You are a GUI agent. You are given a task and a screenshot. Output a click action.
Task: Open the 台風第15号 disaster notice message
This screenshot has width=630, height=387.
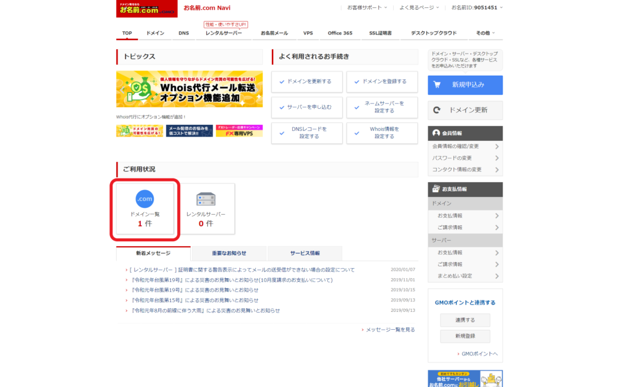pos(194,300)
